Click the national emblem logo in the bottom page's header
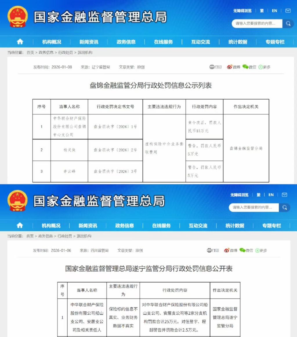The image size is (297, 337). (x=17, y=201)
